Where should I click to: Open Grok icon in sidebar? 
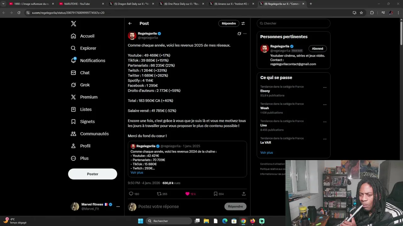[73, 85]
